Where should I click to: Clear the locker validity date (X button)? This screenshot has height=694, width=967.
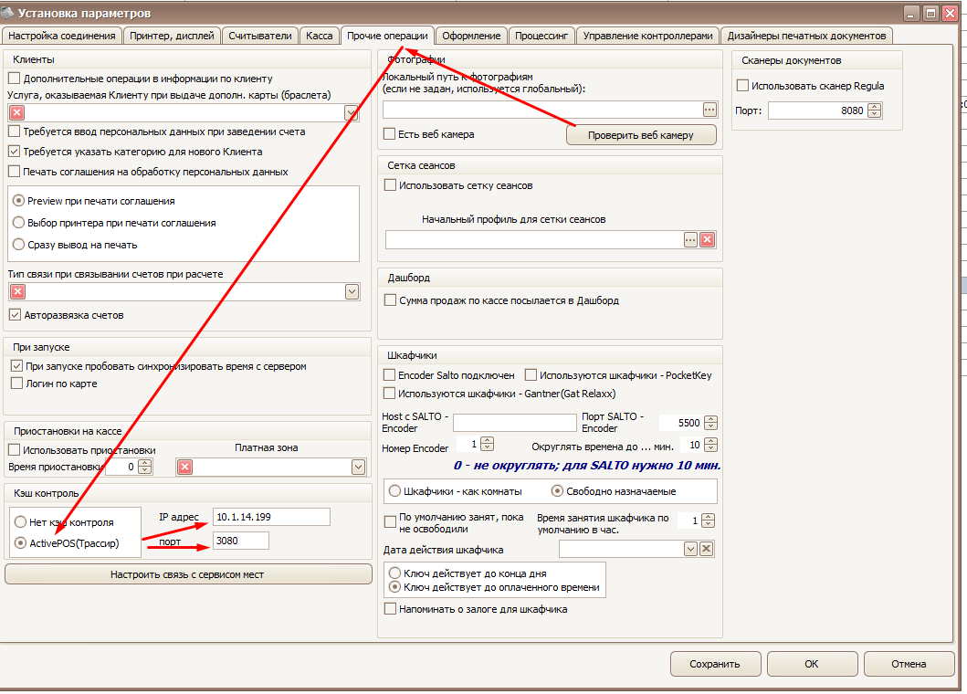(x=707, y=549)
